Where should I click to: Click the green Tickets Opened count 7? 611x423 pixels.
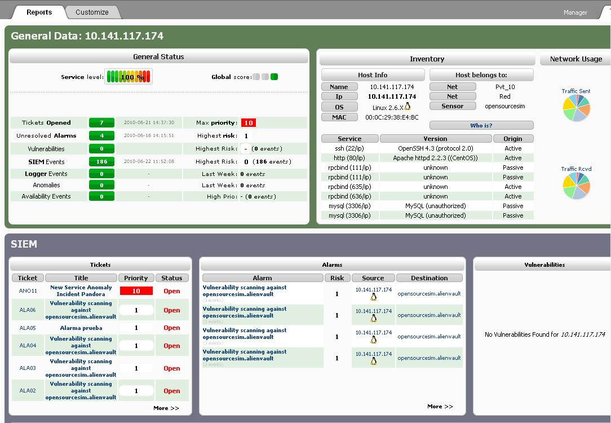101,122
